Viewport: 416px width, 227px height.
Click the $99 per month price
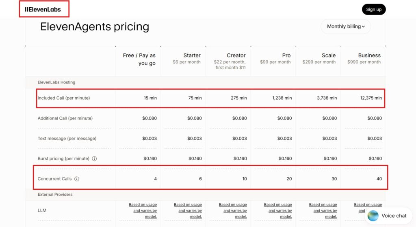[275, 62]
